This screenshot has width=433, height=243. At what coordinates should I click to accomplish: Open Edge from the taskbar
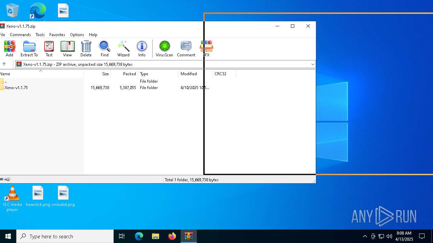coord(139,236)
